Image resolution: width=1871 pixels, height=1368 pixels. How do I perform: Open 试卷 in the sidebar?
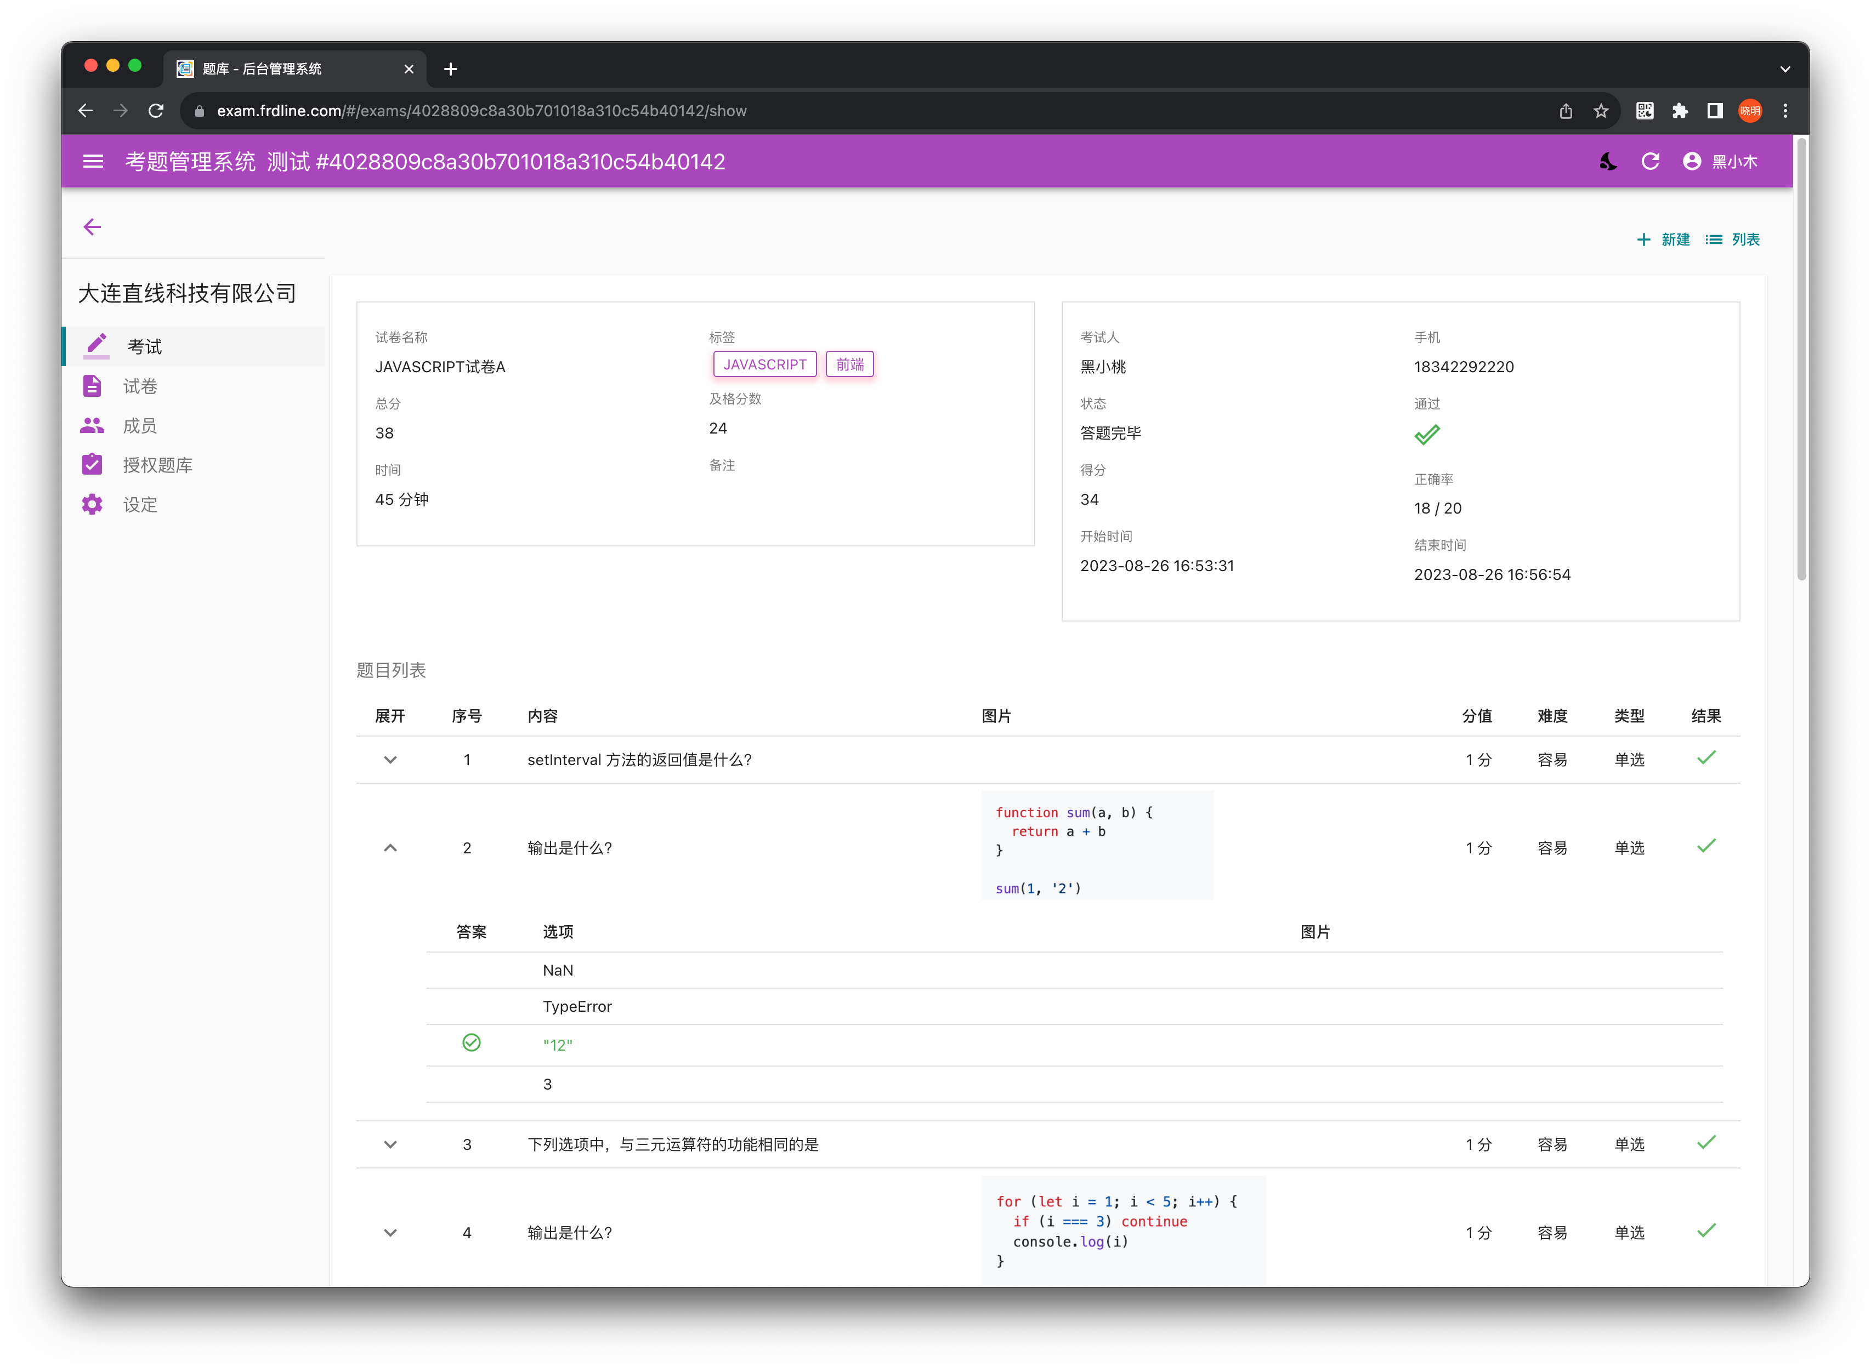pyautogui.click(x=195, y=386)
